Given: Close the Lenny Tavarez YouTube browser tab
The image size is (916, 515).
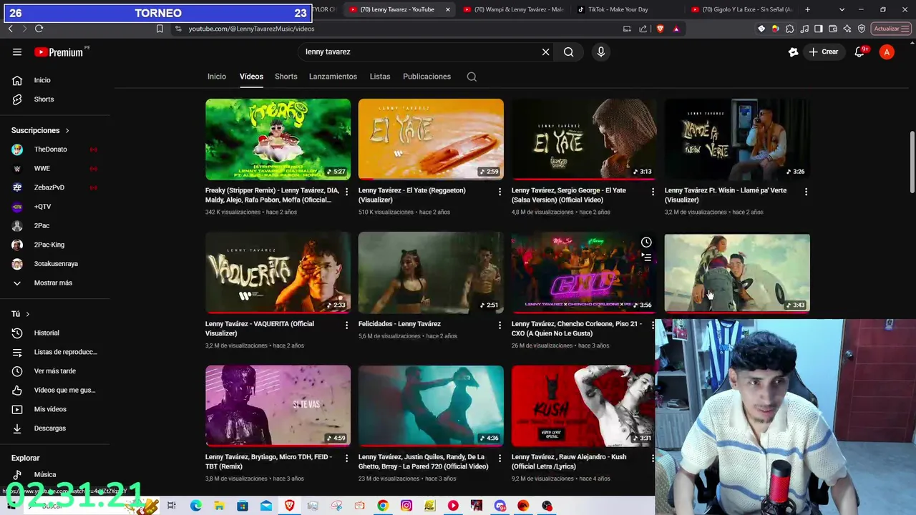Looking at the screenshot, I should click(448, 9).
